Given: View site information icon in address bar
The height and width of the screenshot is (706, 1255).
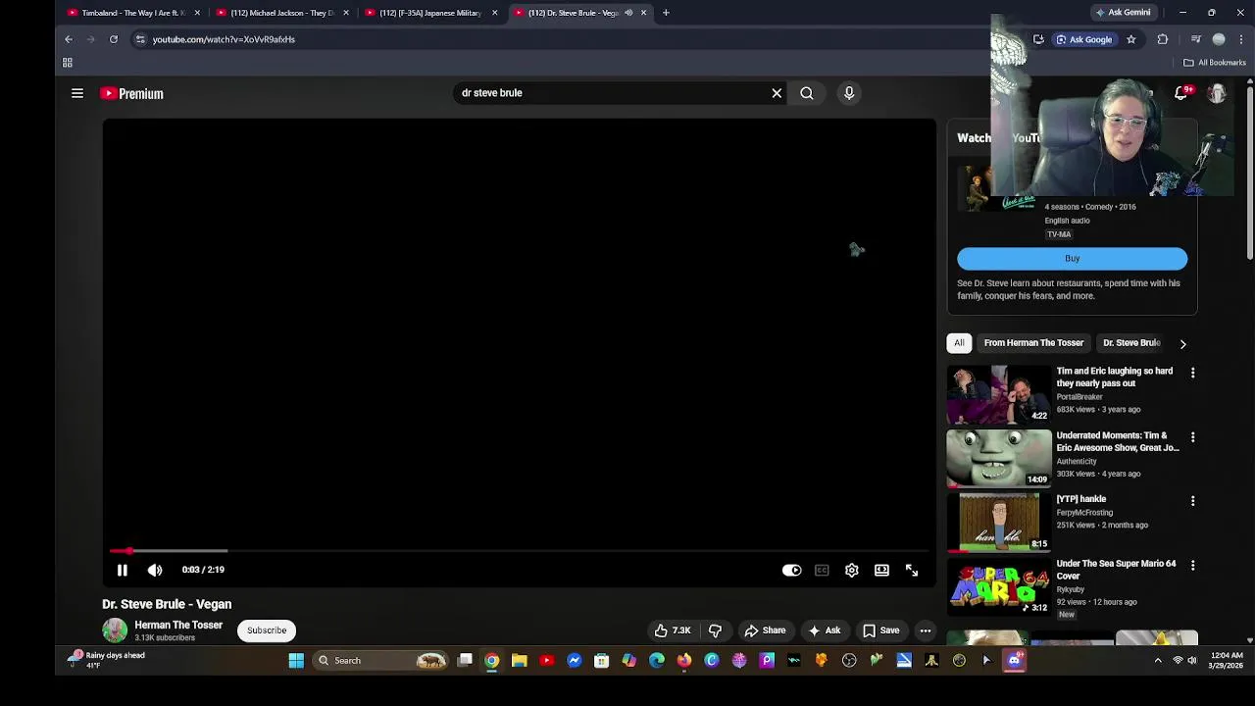Looking at the screenshot, I should click(x=140, y=39).
